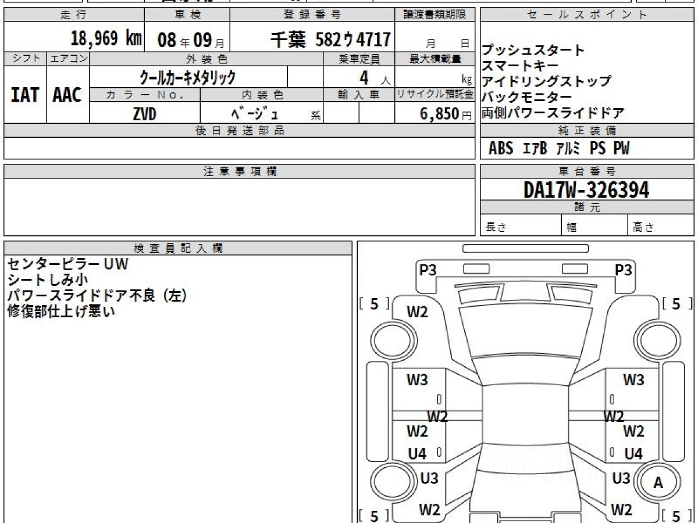
Task: Select the registration number 千葉 582ウ4717
Action: 330,40
